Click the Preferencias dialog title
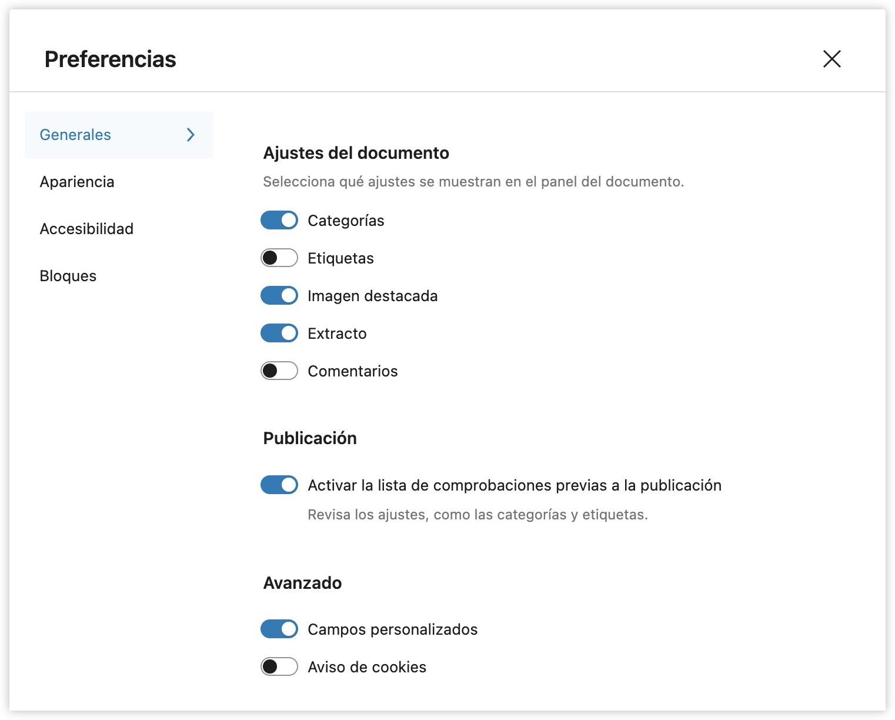Image resolution: width=895 pixels, height=720 pixels. pos(111,59)
